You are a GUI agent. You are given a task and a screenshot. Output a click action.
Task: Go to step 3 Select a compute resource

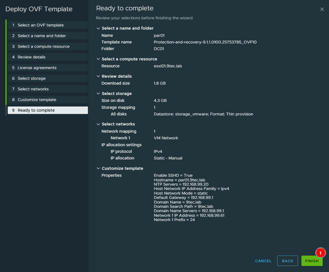[x=48, y=46]
